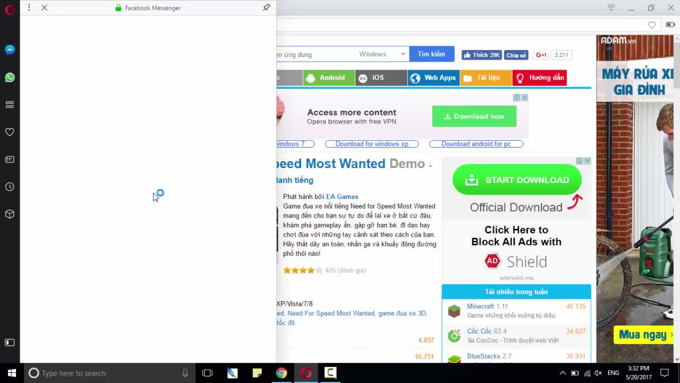Click Opera icon in taskbar
This screenshot has height=383, width=680.
[306, 373]
